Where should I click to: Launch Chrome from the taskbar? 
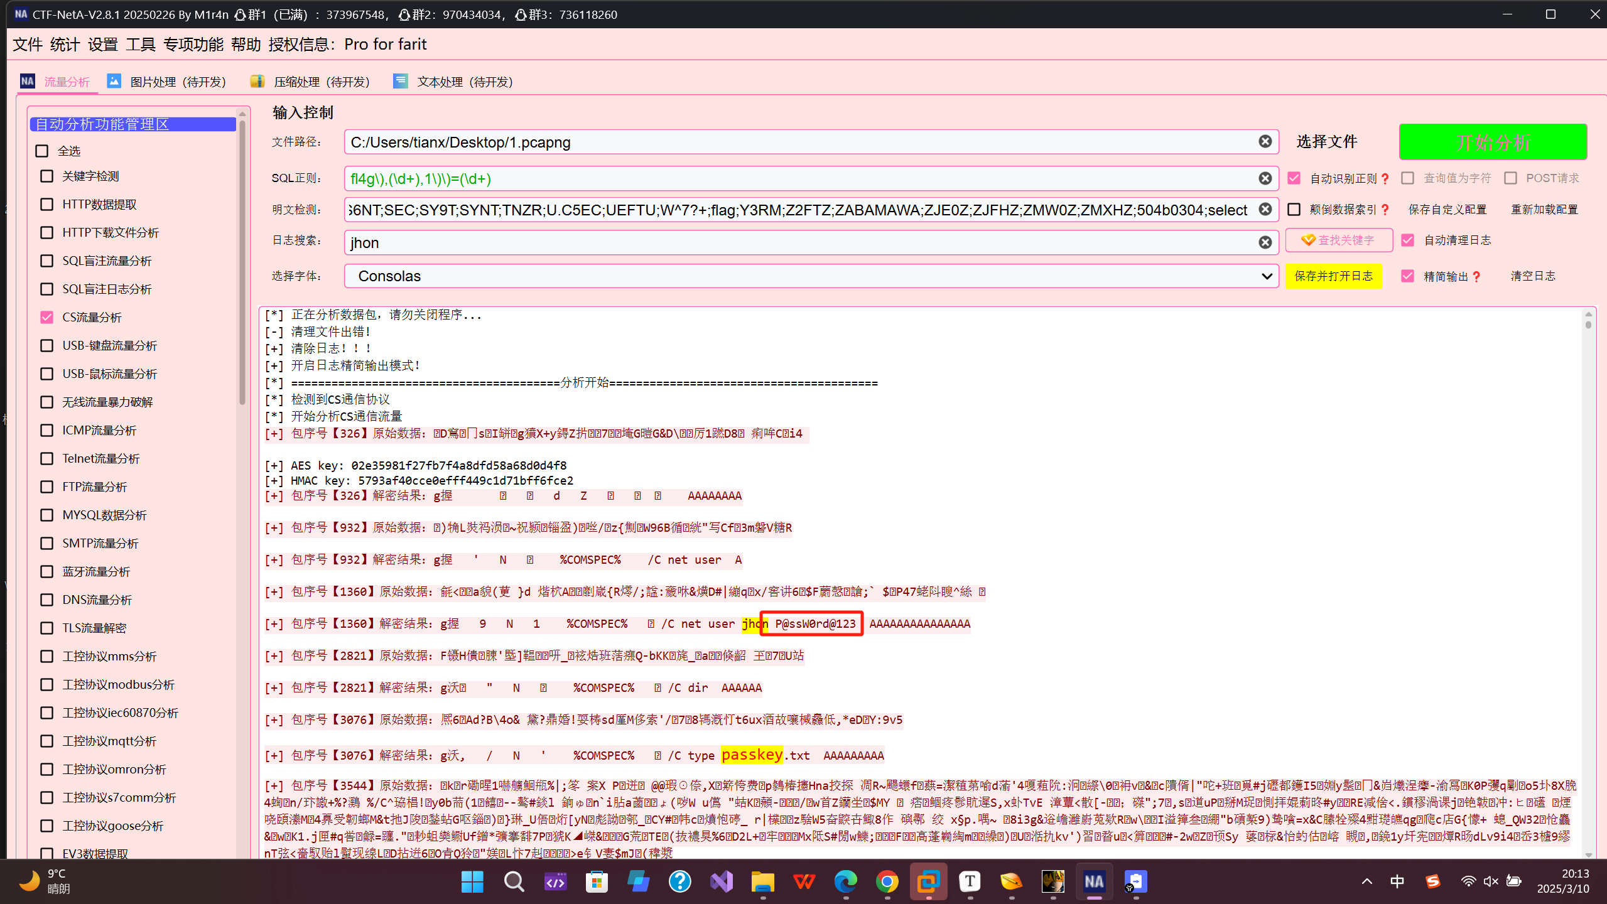point(887,881)
